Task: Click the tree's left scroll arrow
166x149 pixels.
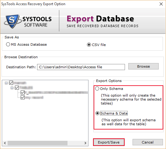Action: (5, 143)
